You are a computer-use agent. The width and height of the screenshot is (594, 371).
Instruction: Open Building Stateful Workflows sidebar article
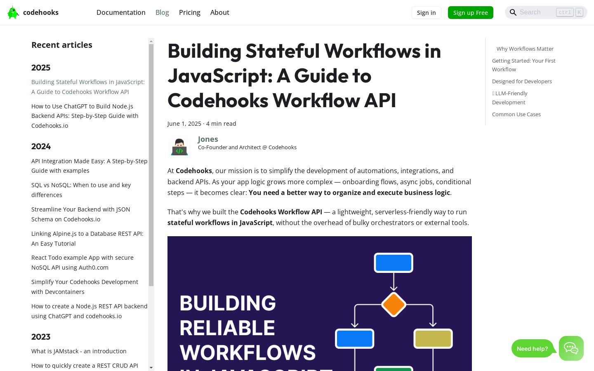click(88, 87)
